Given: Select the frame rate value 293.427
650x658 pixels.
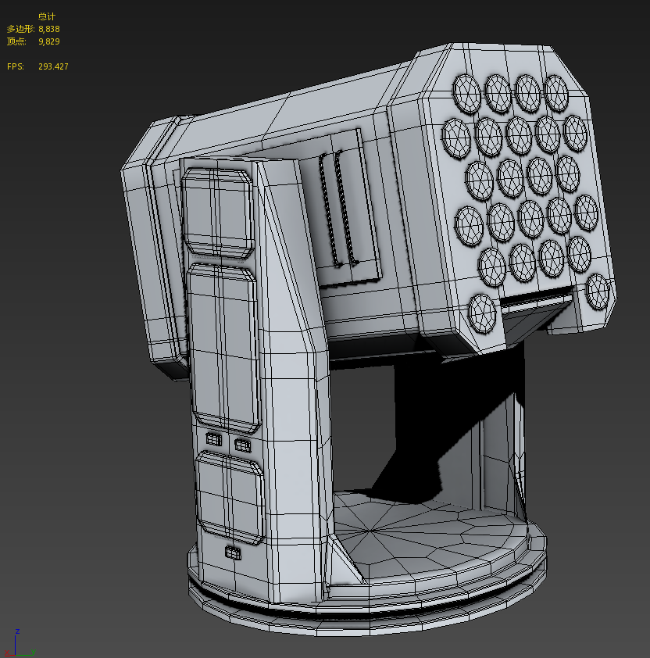Looking at the screenshot, I should coord(53,66).
